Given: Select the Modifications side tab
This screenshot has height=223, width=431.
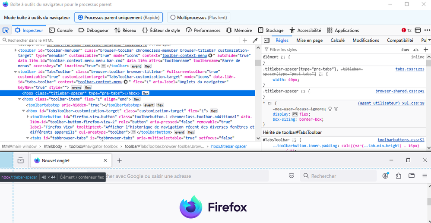Looking at the screenshot, I should pyautogui.click(x=366, y=41).
